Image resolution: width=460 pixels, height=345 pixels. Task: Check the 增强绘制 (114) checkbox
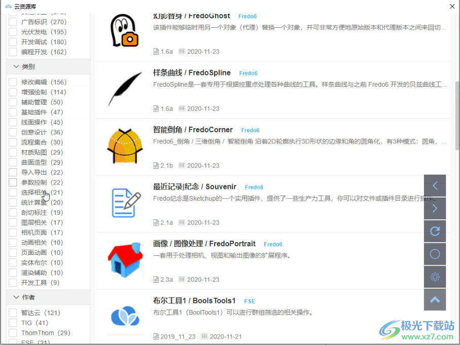tap(13, 92)
